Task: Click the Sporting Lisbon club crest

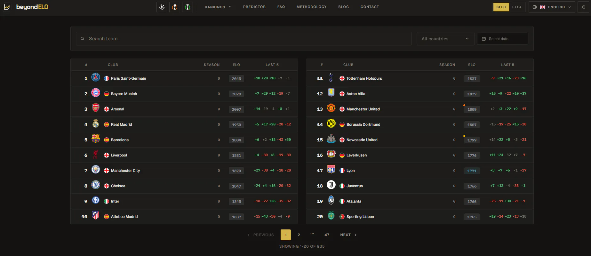Action: click(331, 215)
